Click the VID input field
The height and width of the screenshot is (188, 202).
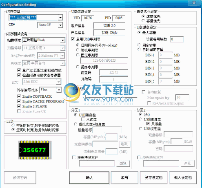88,18
